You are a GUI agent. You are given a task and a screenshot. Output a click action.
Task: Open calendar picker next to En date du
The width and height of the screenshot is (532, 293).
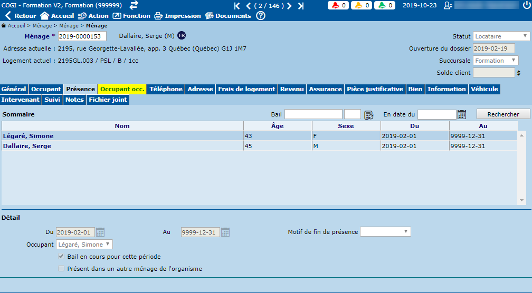462,114
